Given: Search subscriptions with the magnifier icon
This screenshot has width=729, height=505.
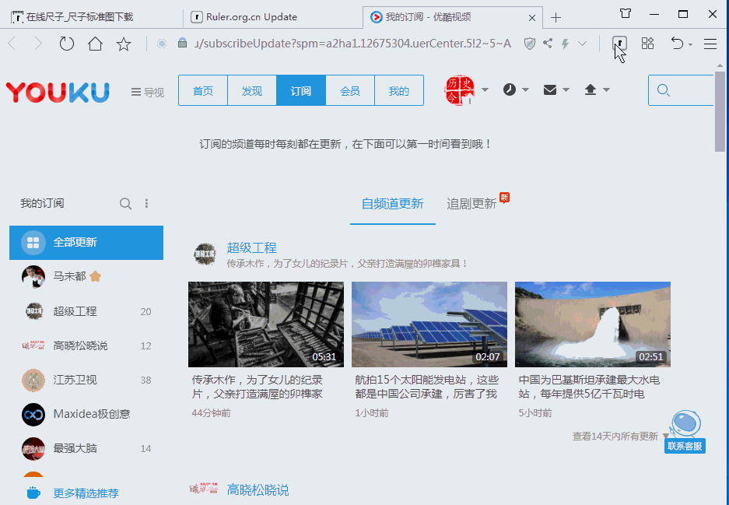Looking at the screenshot, I should click(x=125, y=204).
